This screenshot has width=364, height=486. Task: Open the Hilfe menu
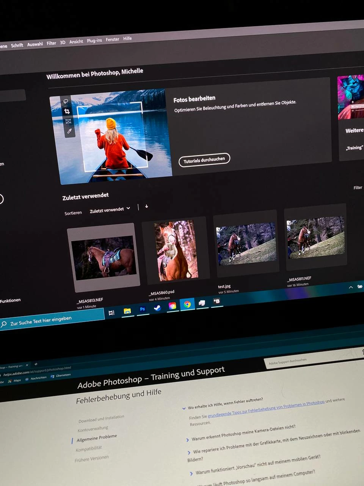click(127, 38)
